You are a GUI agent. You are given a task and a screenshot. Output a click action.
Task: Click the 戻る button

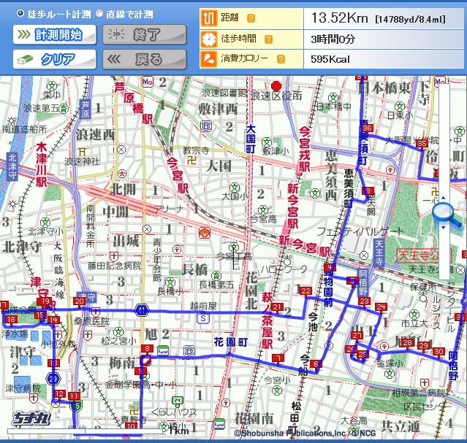click(x=145, y=59)
